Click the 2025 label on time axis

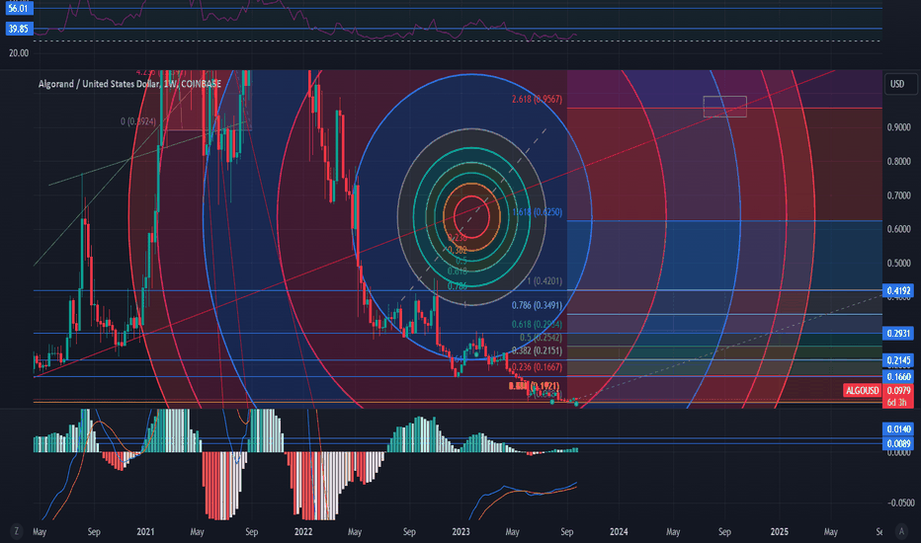(x=780, y=531)
